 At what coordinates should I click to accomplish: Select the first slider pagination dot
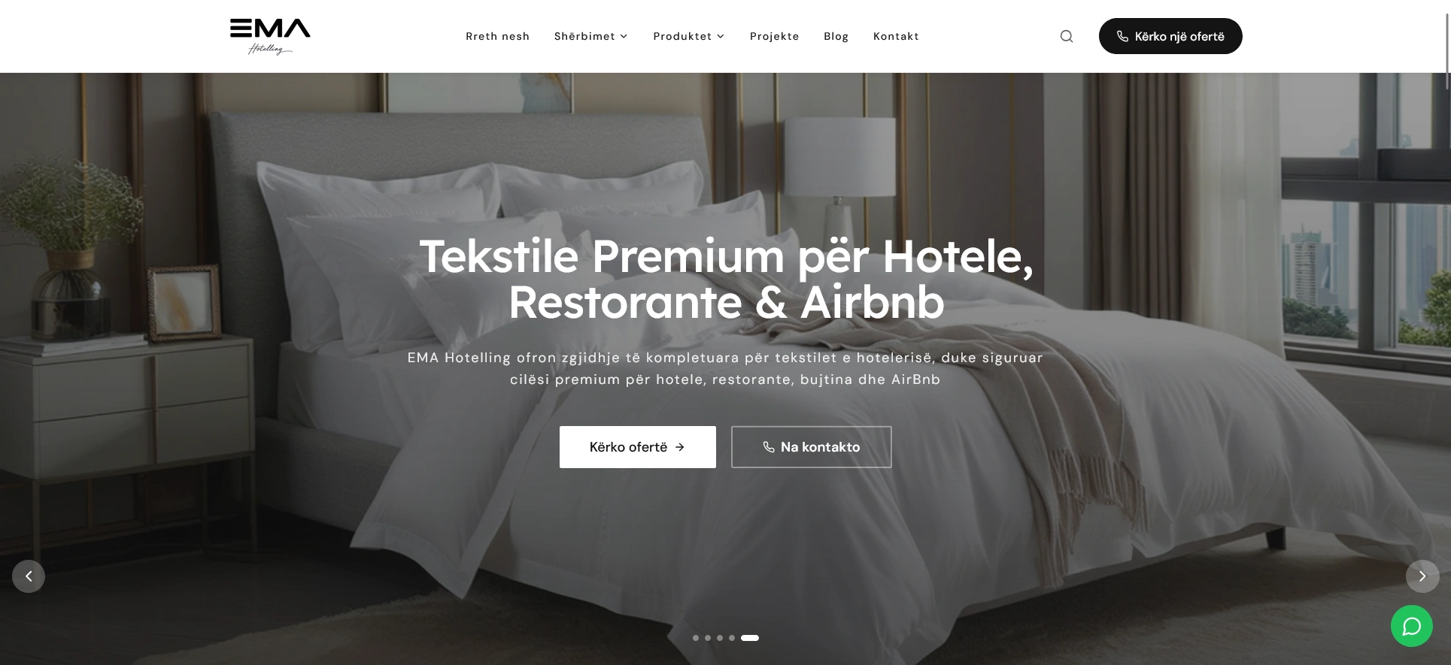click(696, 638)
